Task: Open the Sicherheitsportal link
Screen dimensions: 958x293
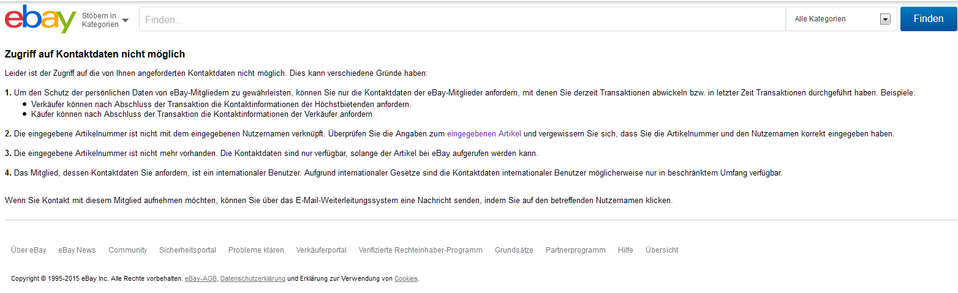Action: pyautogui.click(x=187, y=250)
